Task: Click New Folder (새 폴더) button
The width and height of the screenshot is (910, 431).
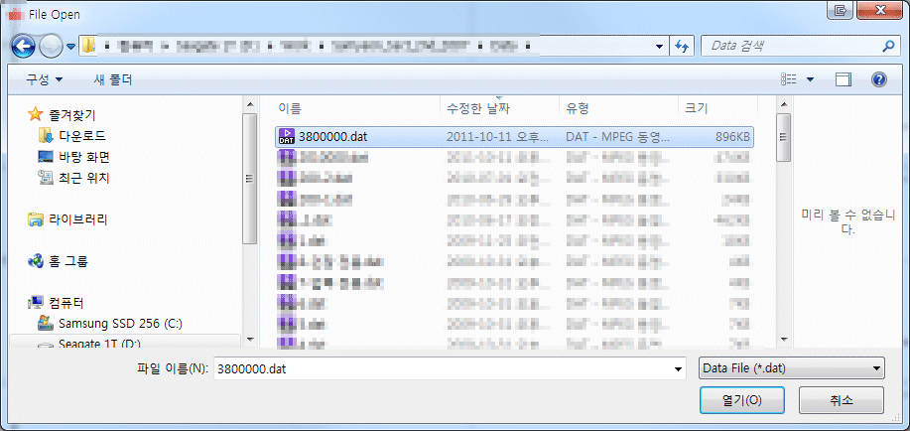Action: pyautogui.click(x=112, y=79)
